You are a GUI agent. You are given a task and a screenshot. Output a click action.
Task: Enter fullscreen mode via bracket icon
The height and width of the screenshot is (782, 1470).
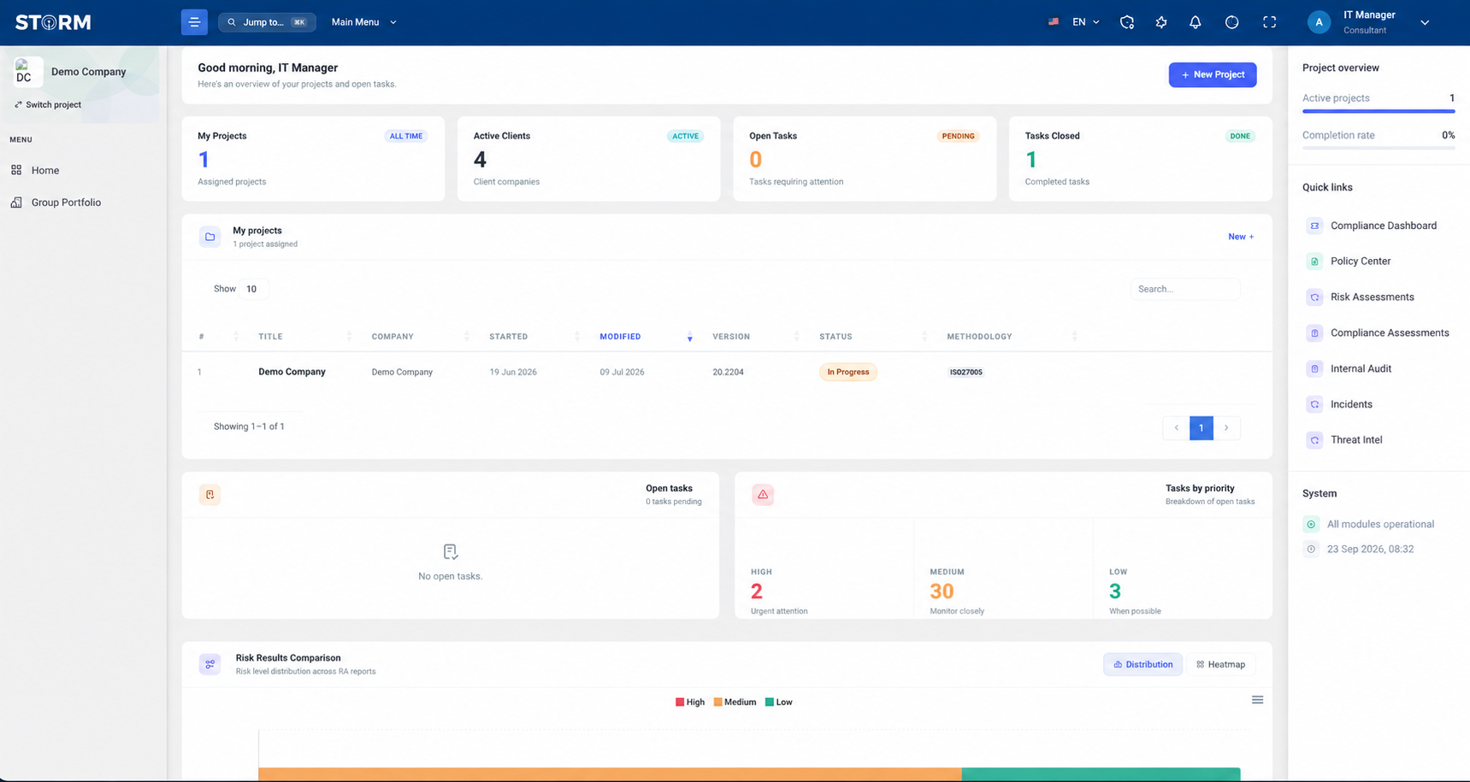(x=1270, y=22)
